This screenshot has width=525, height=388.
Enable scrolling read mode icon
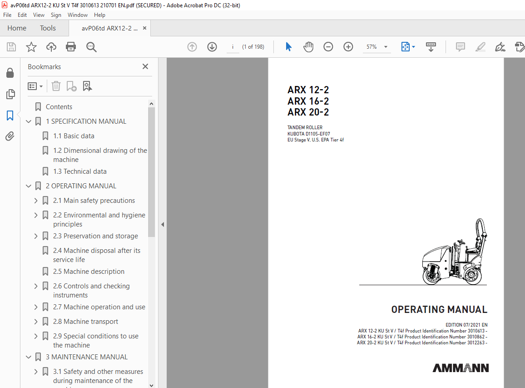click(x=431, y=47)
